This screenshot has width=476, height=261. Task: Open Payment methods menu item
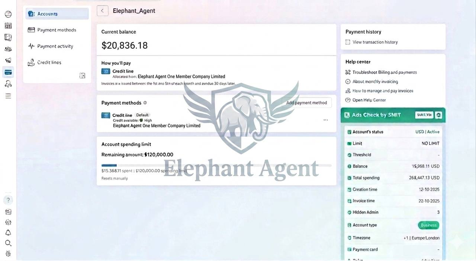point(57,30)
